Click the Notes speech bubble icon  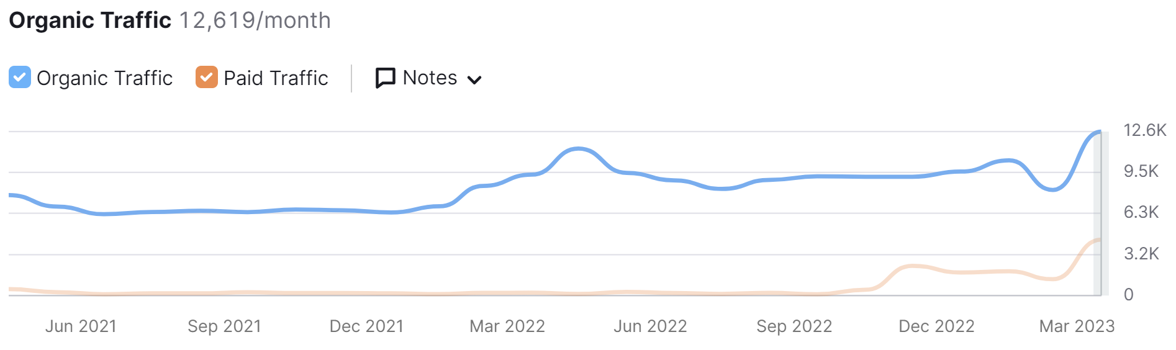[x=386, y=78]
